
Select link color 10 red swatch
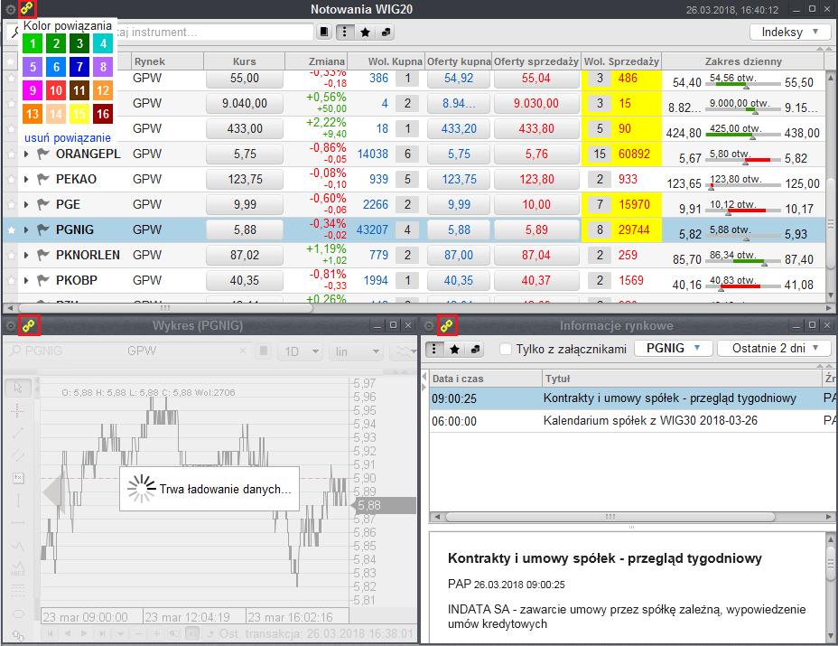(56, 90)
